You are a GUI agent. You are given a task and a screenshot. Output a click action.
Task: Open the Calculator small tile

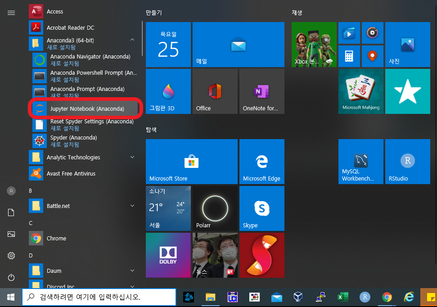point(349,56)
